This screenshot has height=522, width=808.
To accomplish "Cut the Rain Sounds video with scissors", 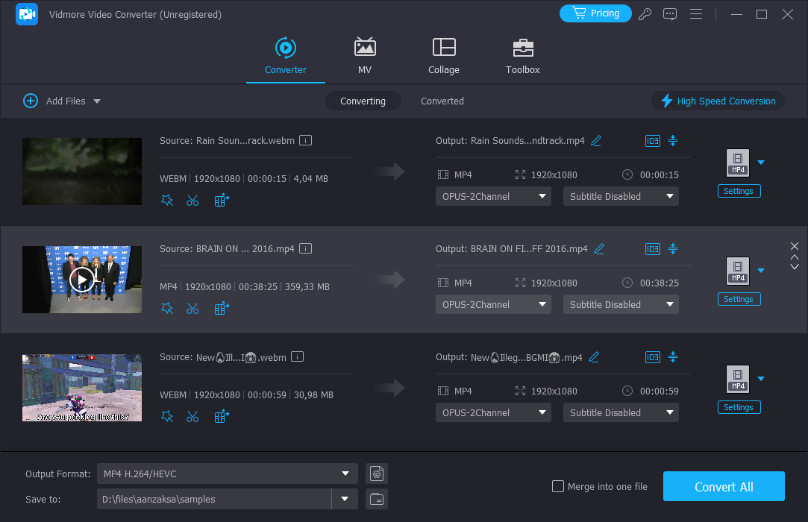I will point(192,201).
